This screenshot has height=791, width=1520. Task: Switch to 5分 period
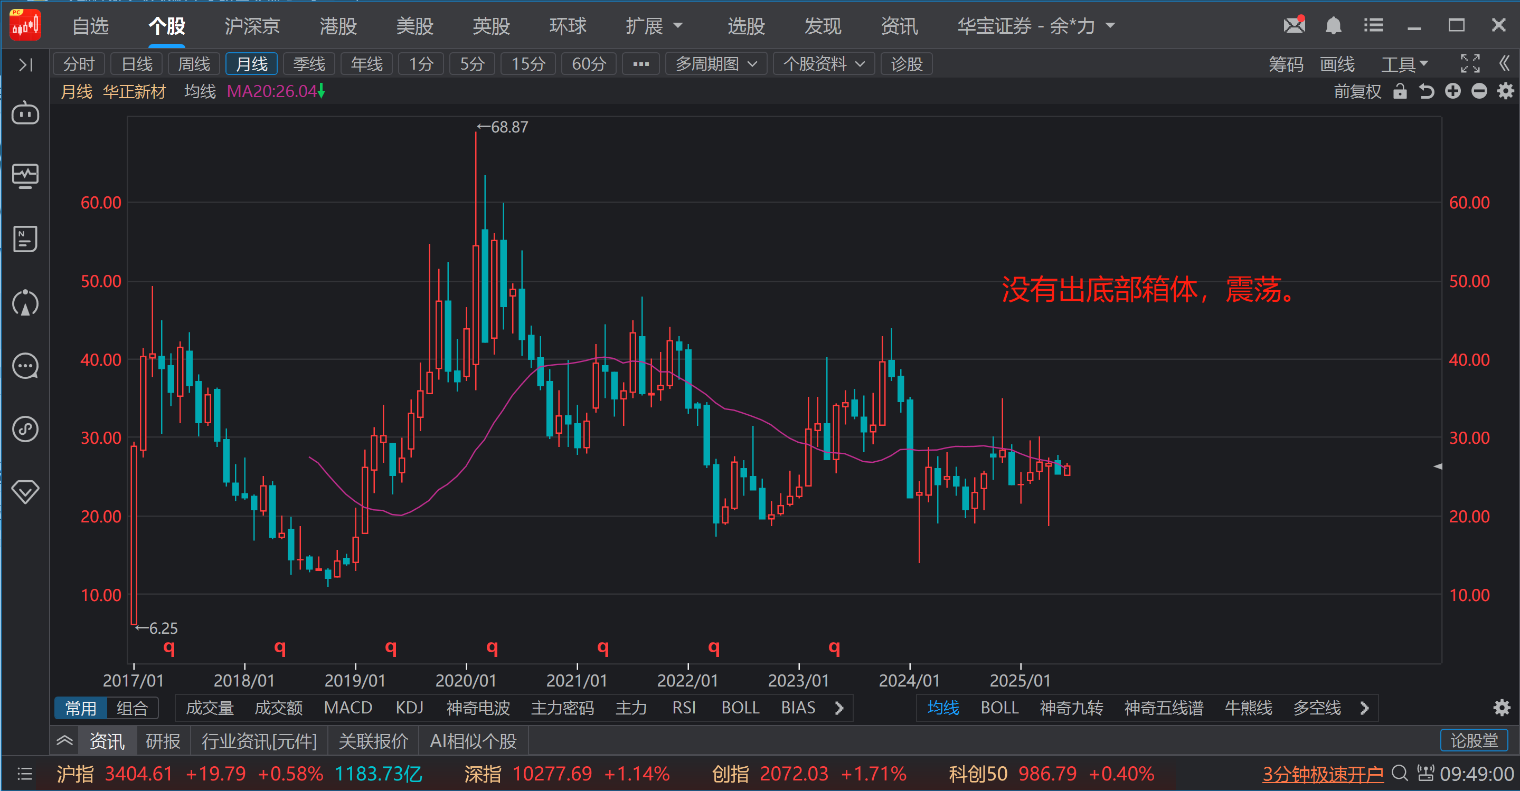coord(472,64)
